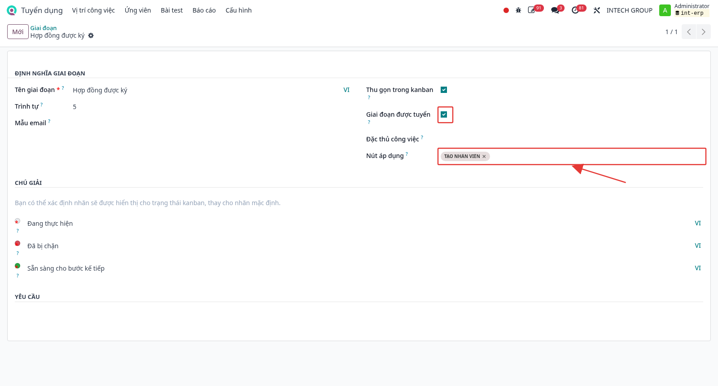
Task: Open the gear actions icon beside Hợp đồng được ký
Action: coord(91,35)
